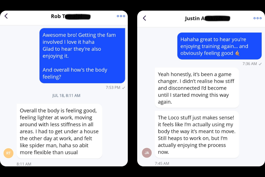Click the delivered checkmark beside 7:36 AM
The width and height of the screenshot is (265, 177).
coord(260,64)
